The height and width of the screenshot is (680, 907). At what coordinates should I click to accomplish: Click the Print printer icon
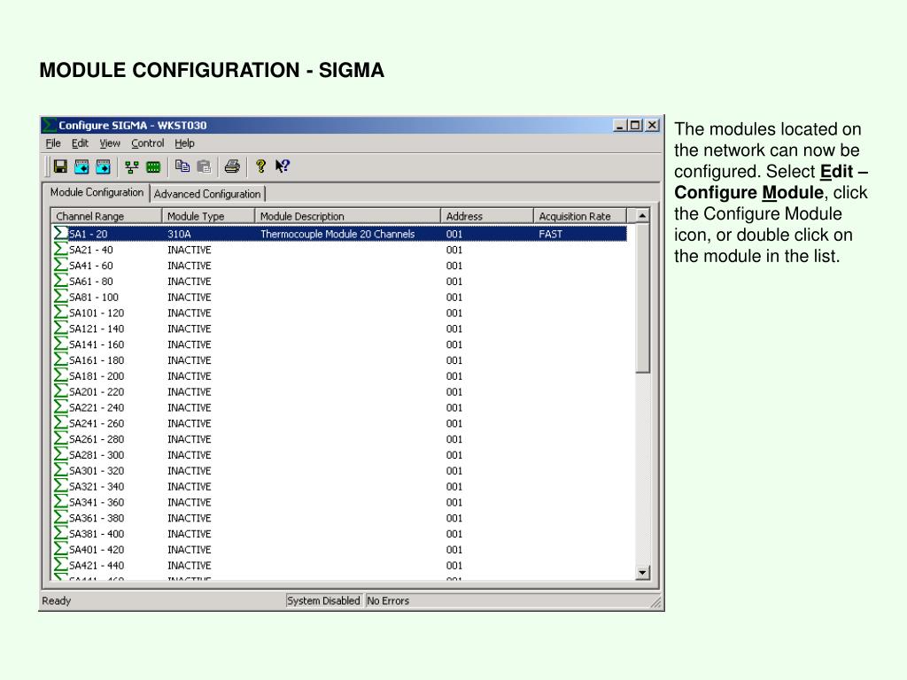(232, 166)
